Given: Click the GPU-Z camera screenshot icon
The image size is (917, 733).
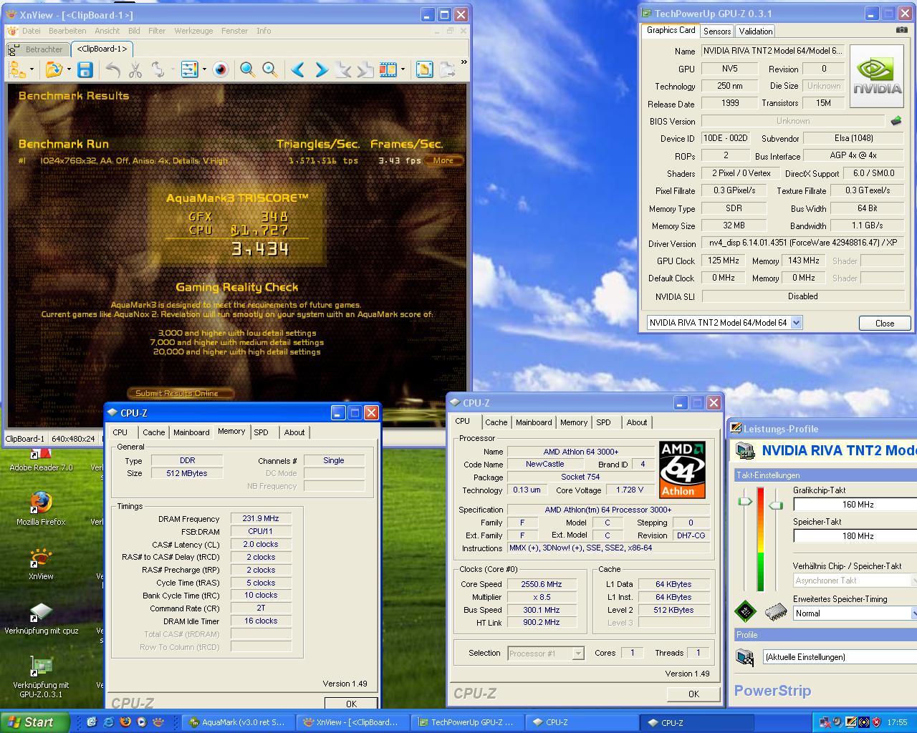Looking at the screenshot, I should 901,30.
